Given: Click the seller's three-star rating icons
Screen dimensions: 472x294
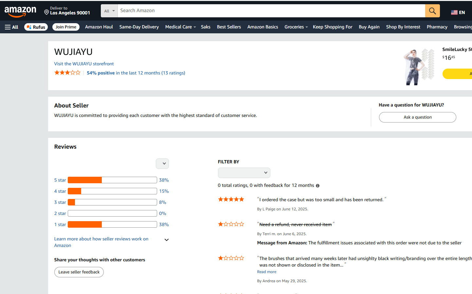Looking at the screenshot, I should [x=67, y=73].
